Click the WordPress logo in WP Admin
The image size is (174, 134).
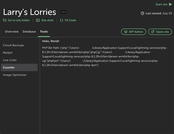pos(126,32)
